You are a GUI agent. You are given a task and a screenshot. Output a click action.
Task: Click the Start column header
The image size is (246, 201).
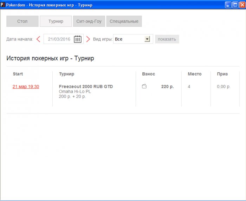pos(18,74)
